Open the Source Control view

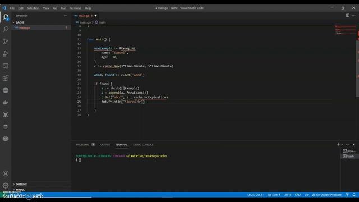pyautogui.click(x=6, y=42)
